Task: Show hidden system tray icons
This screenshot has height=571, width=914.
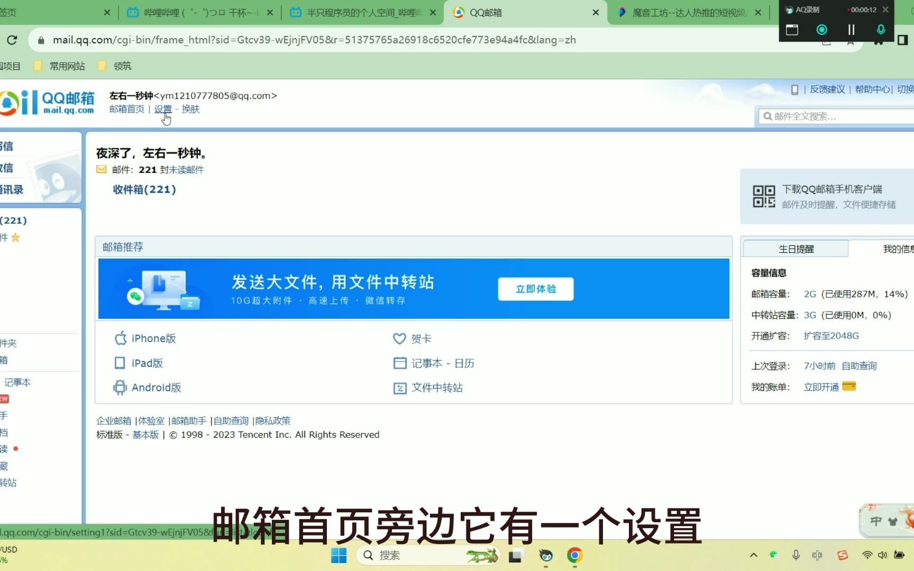Action: tap(754, 555)
